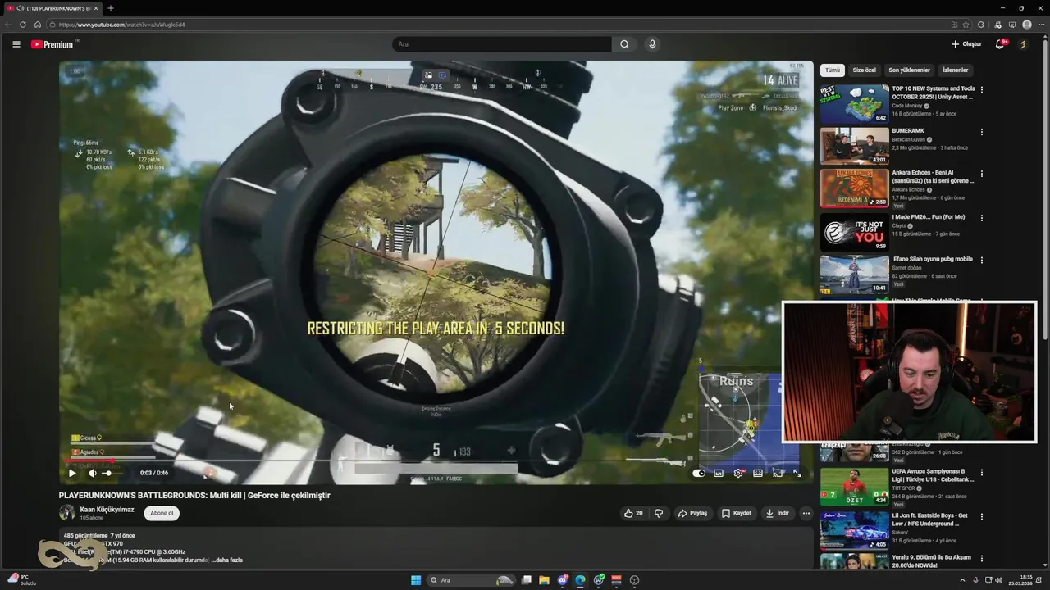Select the Tümü filter chip
1050x590 pixels.
(833, 70)
